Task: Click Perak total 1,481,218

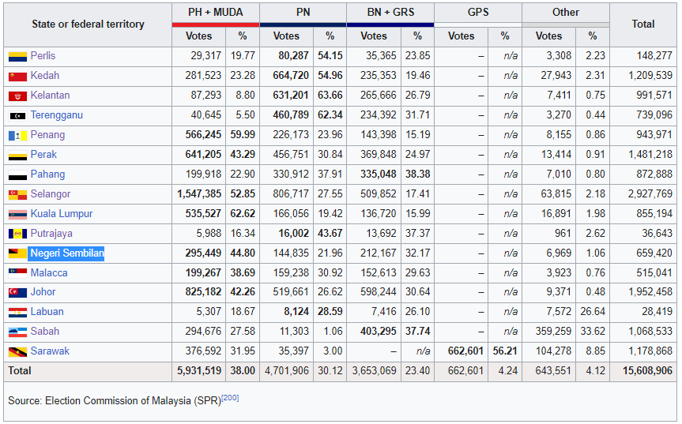Action: click(x=650, y=154)
